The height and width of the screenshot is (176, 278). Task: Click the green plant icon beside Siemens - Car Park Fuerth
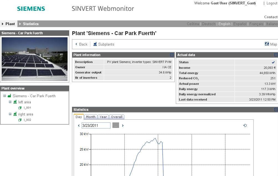tap(9, 96)
